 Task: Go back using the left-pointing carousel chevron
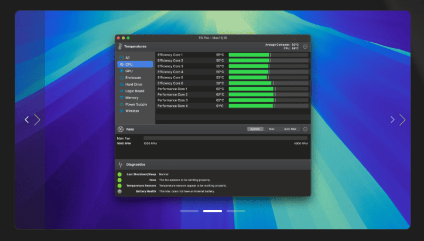coord(27,120)
